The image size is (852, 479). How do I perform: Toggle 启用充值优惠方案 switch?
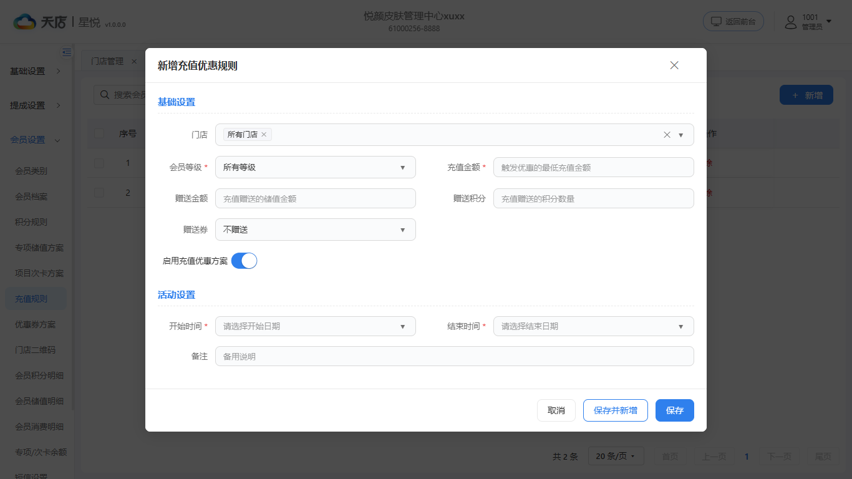(244, 261)
